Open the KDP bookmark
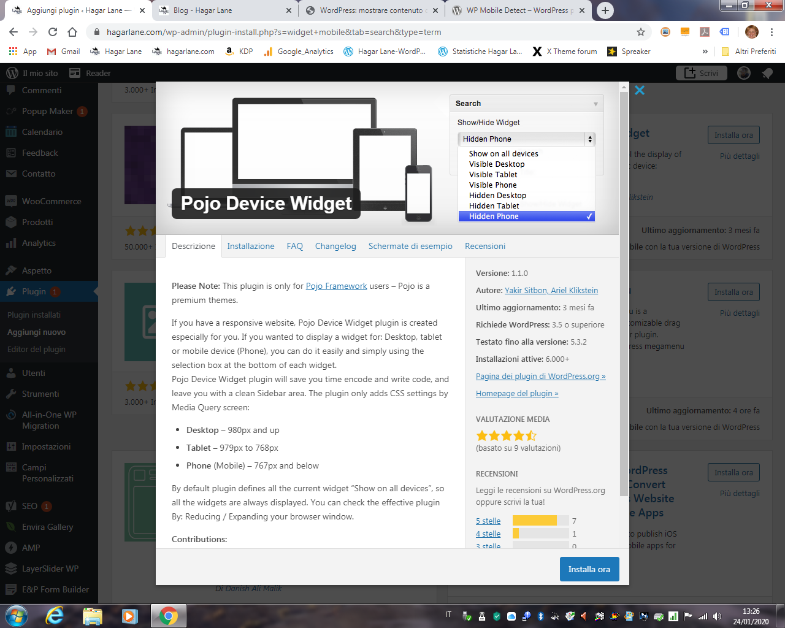The width and height of the screenshot is (785, 628). point(239,52)
